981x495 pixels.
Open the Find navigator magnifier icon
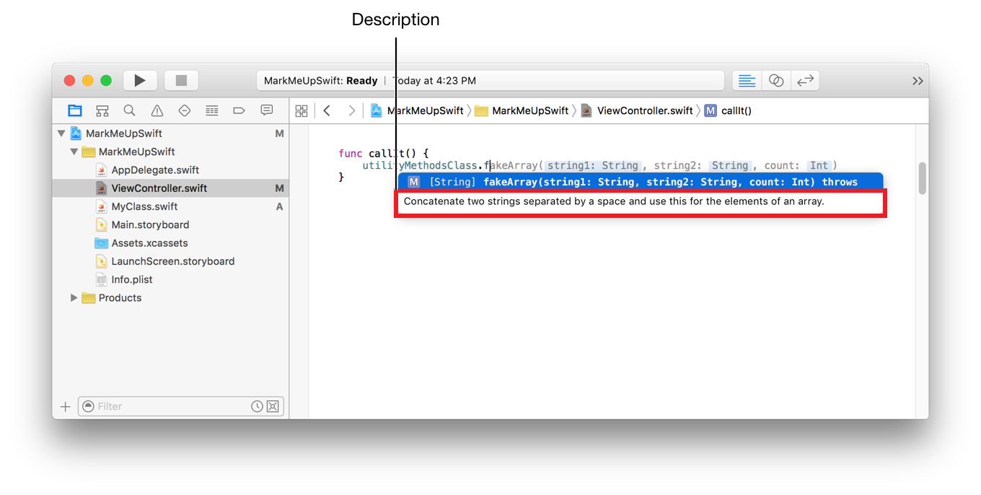coord(129,110)
